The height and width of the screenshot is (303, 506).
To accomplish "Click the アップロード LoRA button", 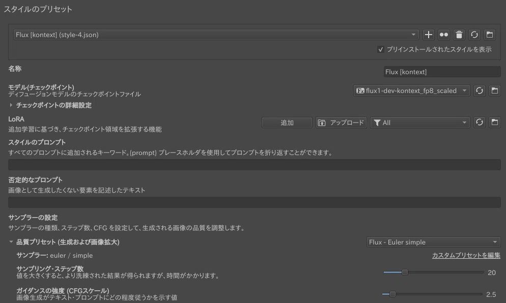I will point(341,123).
